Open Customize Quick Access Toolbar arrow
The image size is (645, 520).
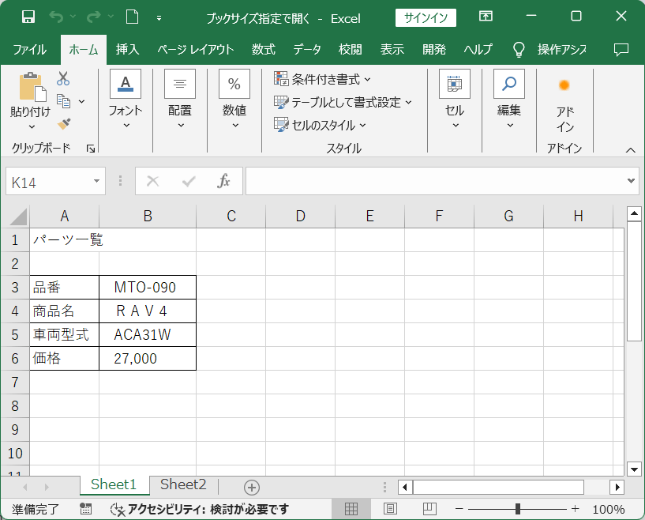pyautogui.click(x=159, y=18)
